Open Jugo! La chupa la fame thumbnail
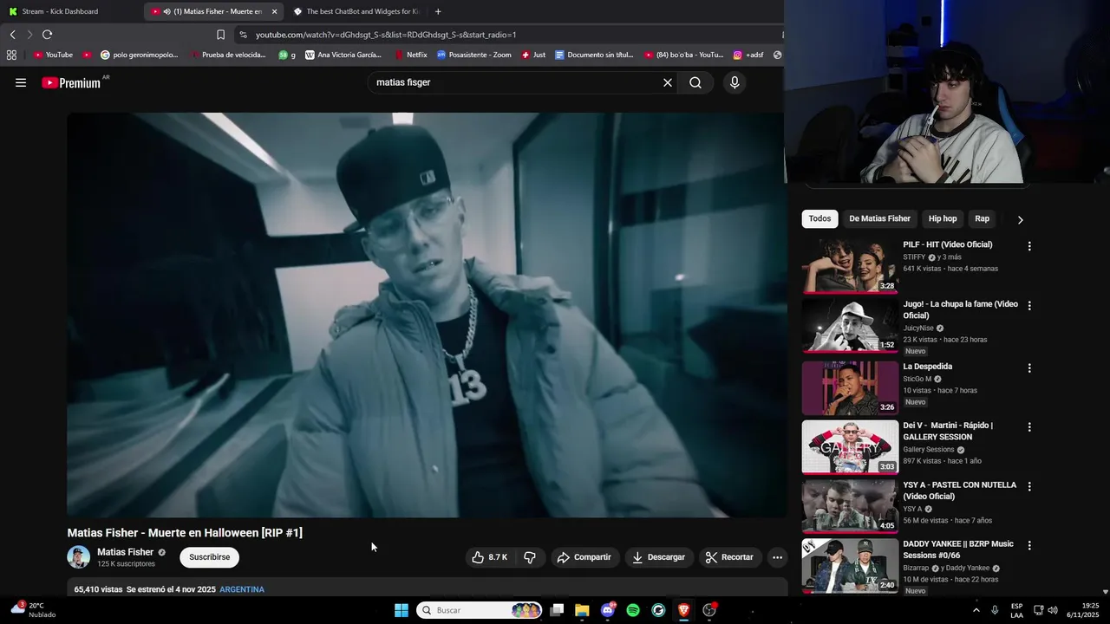The height and width of the screenshot is (624, 1110). pyautogui.click(x=850, y=326)
